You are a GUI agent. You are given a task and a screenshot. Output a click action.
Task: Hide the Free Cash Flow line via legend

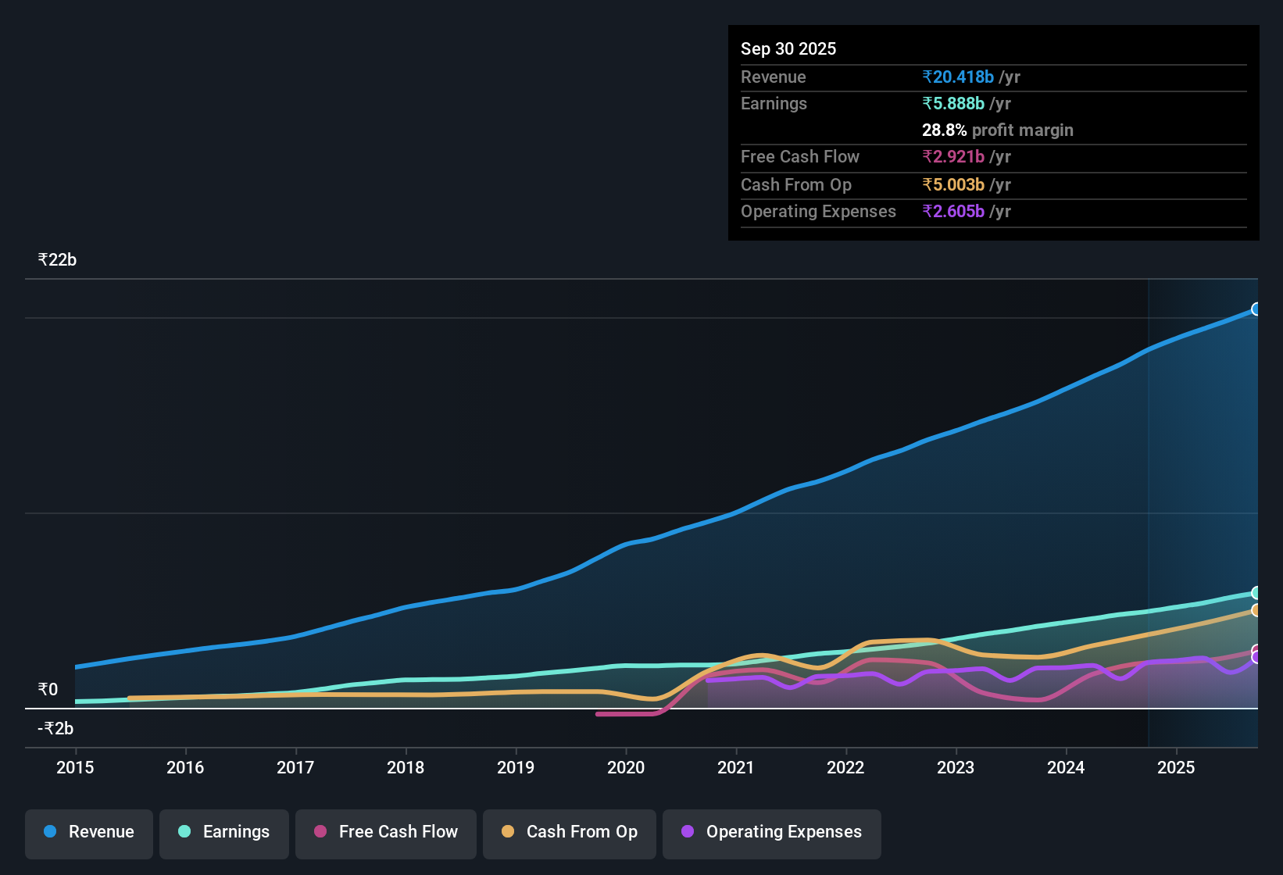pos(385,832)
